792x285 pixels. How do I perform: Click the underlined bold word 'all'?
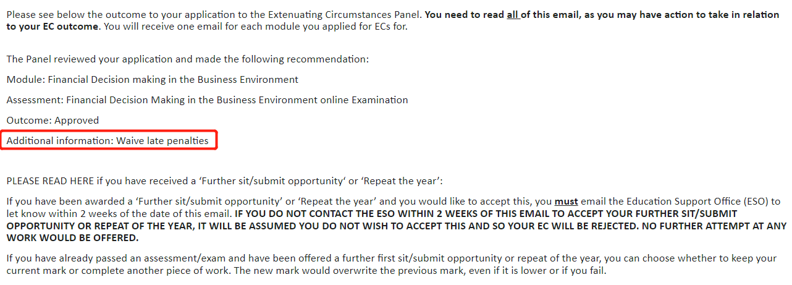pos(512,15)
